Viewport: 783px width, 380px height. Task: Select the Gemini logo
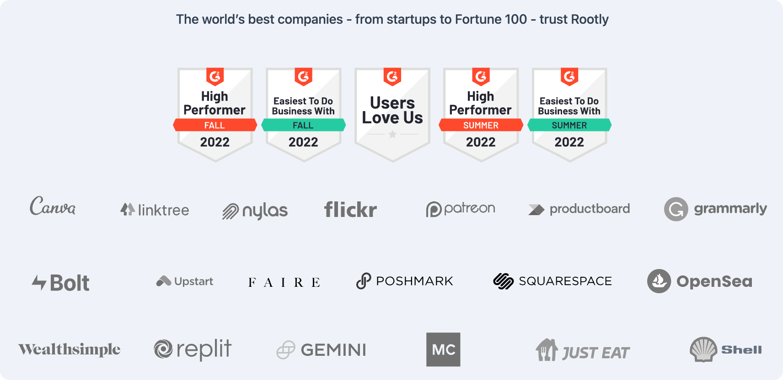point(322,350)
